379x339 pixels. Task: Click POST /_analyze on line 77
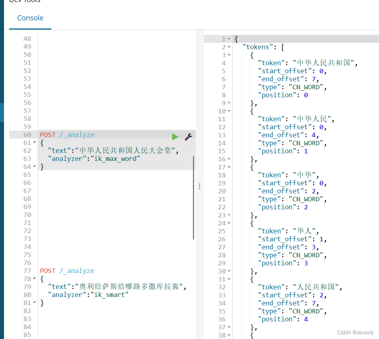point(67,271)
